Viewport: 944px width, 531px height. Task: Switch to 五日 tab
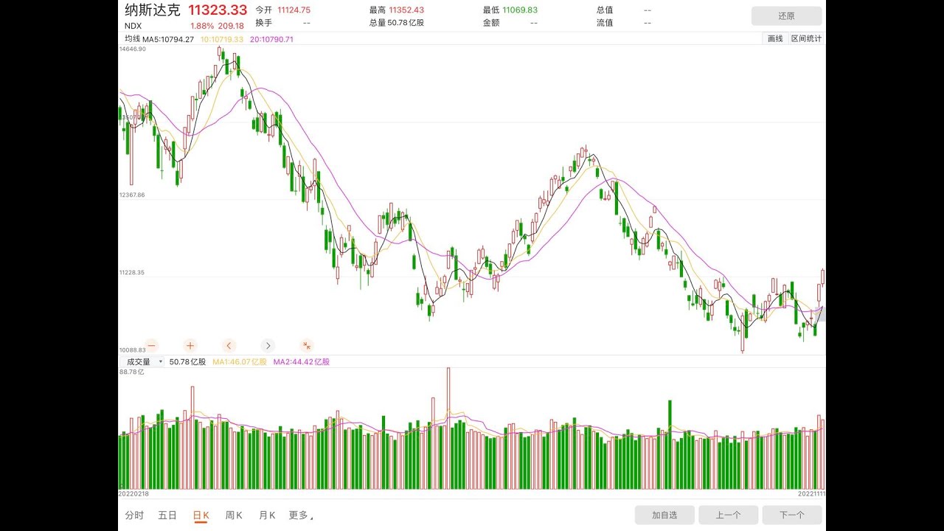(x=167, y=516)
